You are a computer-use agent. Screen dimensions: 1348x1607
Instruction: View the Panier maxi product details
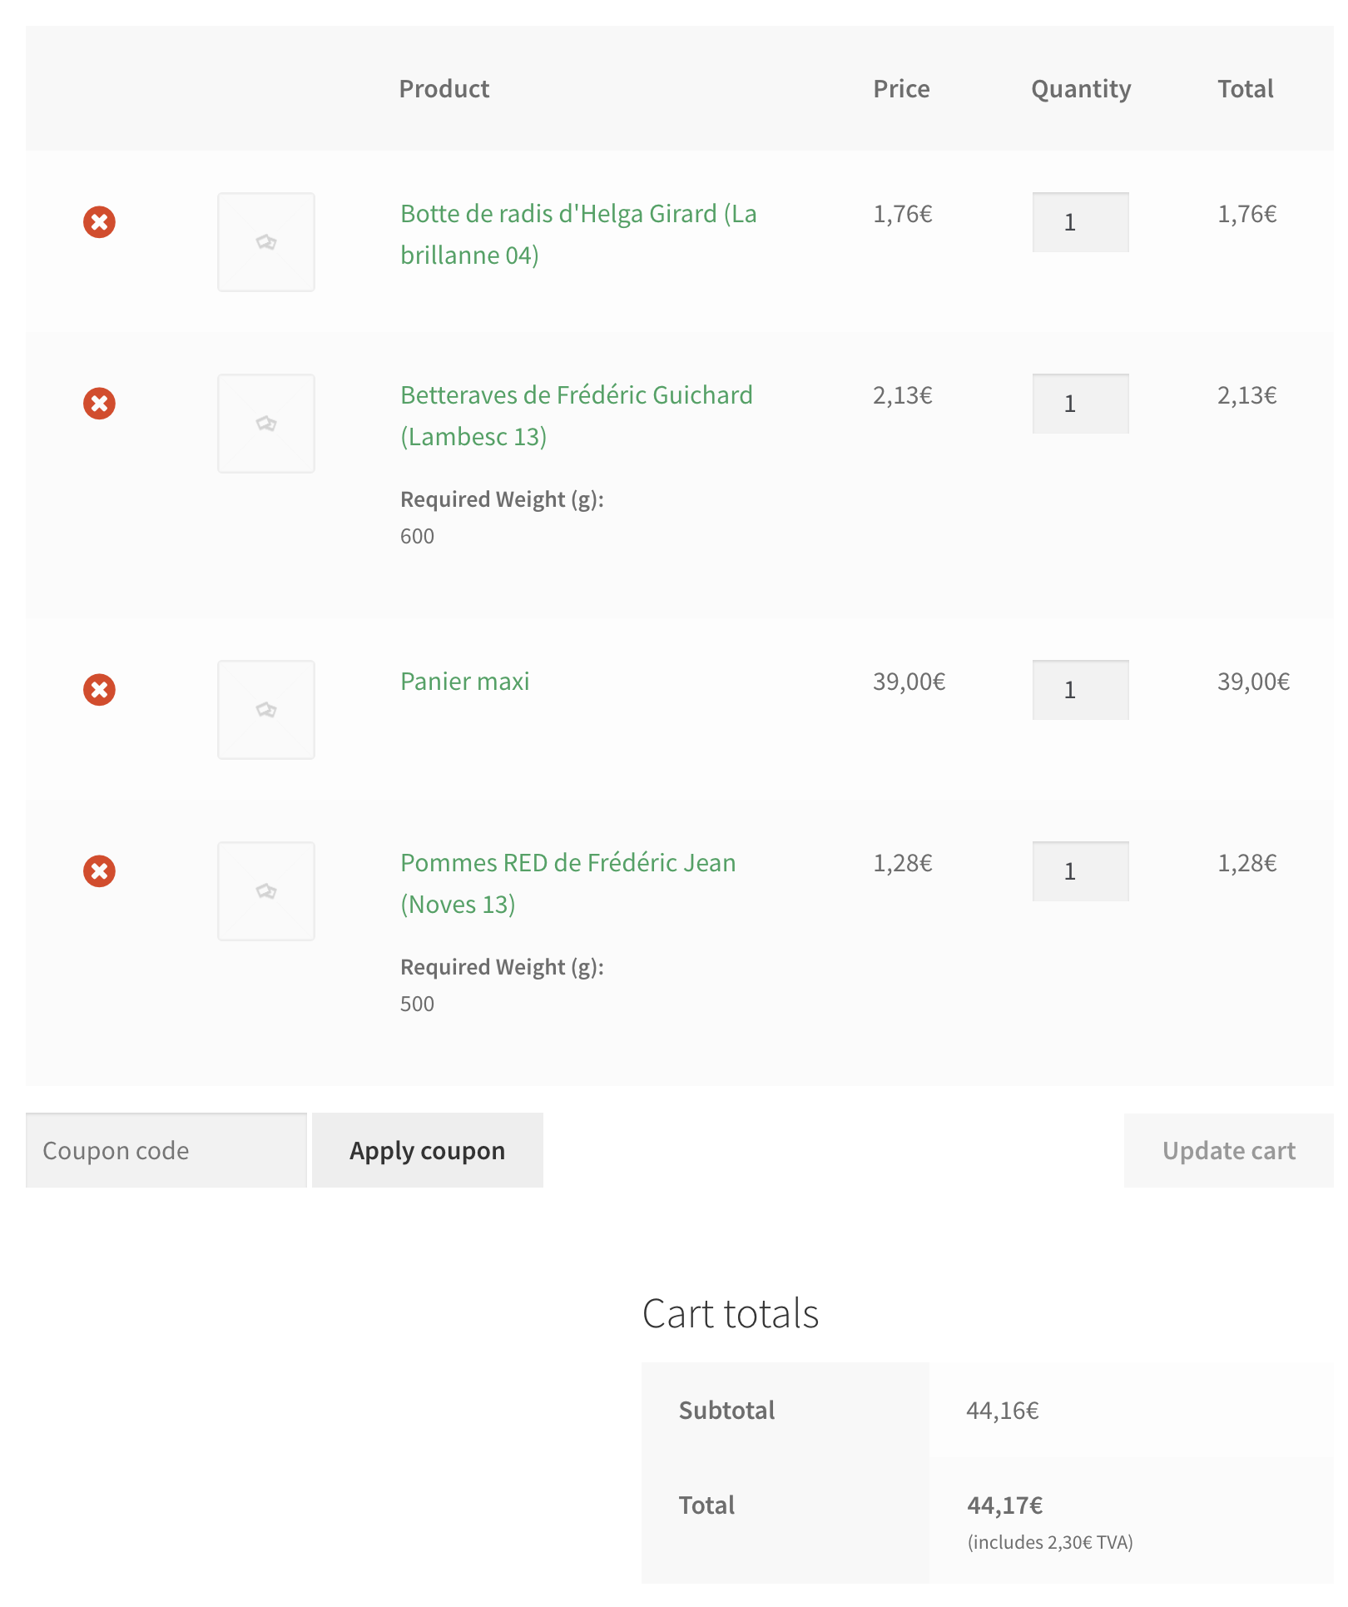(x=464, y=681)
